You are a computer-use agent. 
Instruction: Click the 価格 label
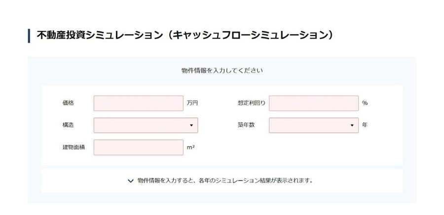click(x=68, y=103)
